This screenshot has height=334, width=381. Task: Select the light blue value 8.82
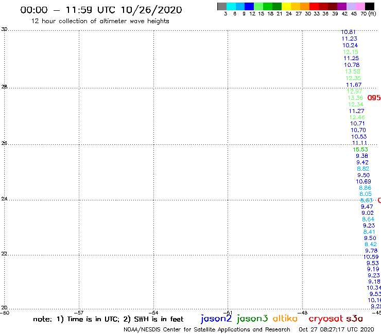(363, 169)
